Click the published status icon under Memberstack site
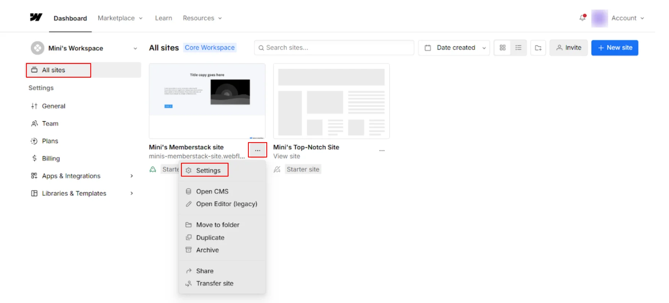This screenshot has height=303, width=669. [x=153, y=169]
